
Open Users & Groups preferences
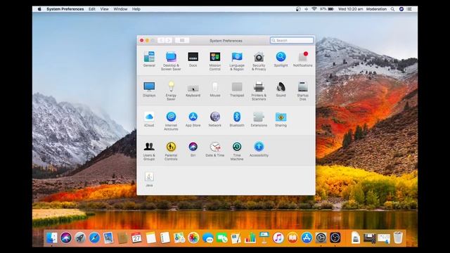pos(149,151)
